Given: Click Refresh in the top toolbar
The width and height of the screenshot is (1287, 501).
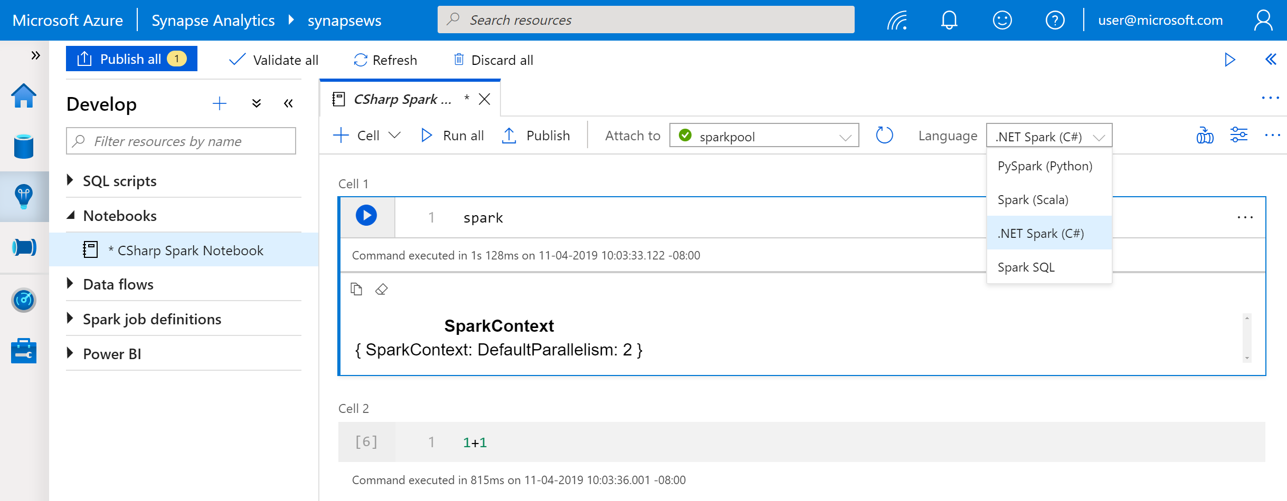Looking at the screenshot, I should 385,60.
